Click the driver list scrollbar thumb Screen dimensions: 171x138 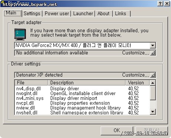pyautogui.click(x=153, y=93)
